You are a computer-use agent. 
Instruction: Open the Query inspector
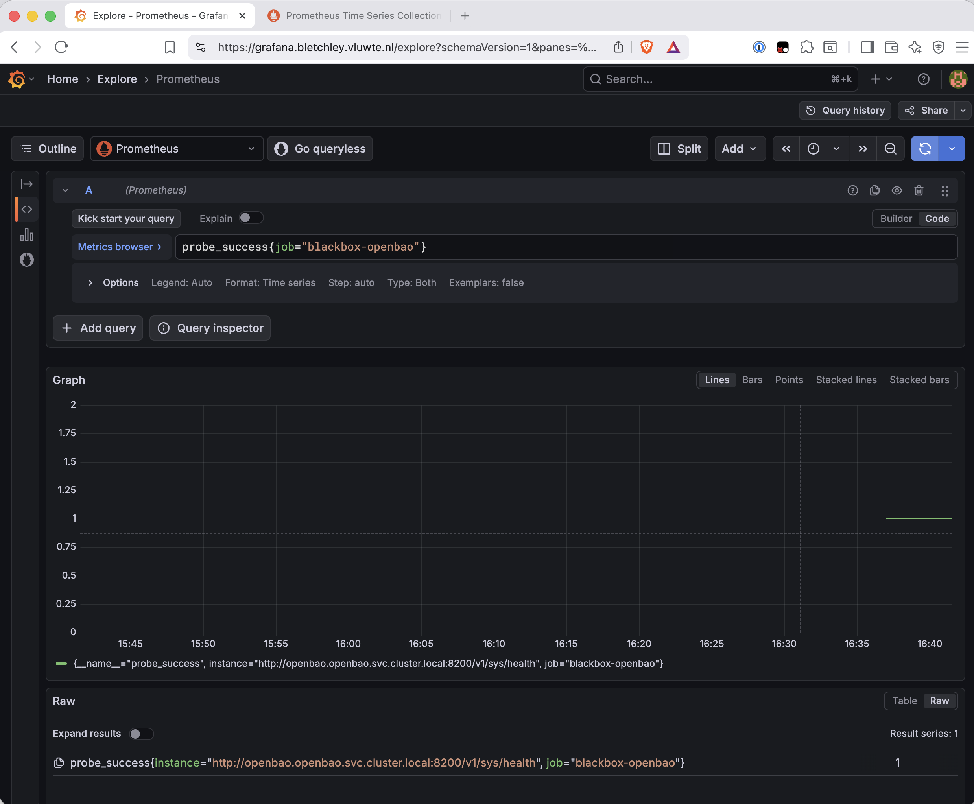pyautogui.click(x=210, y=328)
